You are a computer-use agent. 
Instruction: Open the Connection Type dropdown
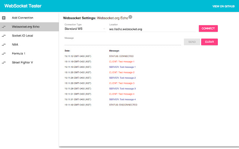[x=85, y=29]
